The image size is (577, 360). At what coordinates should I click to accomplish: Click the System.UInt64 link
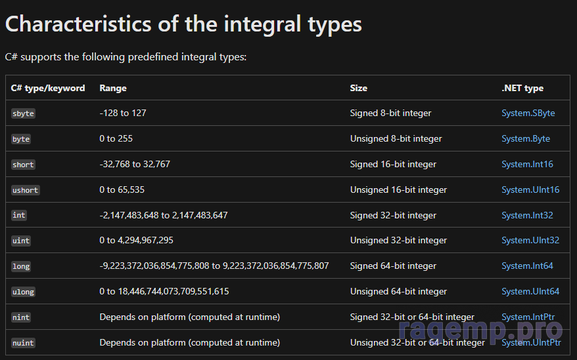coord(530,291)
